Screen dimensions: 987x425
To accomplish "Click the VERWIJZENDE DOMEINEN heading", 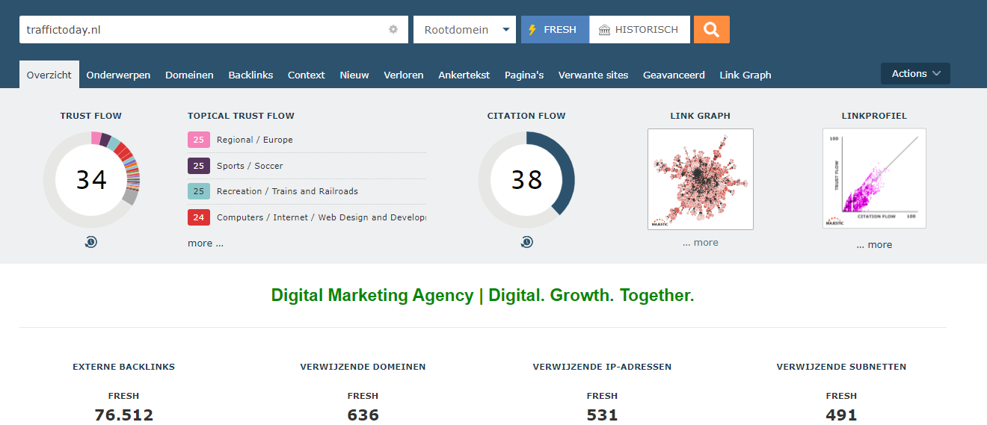I will (363, 367).
